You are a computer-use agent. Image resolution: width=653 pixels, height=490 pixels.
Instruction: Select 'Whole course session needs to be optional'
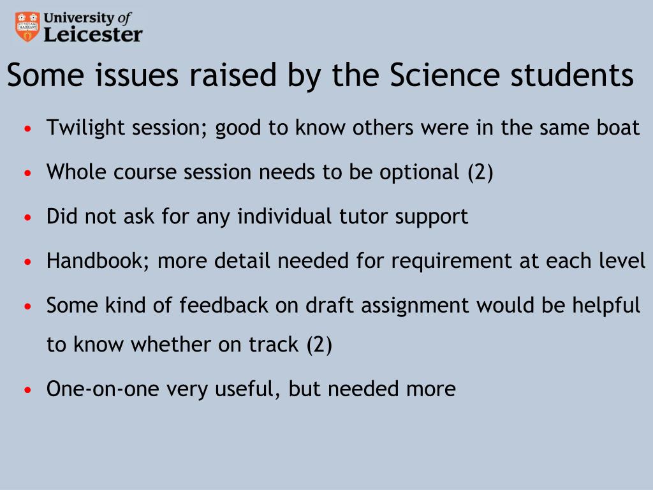[253, 172]
